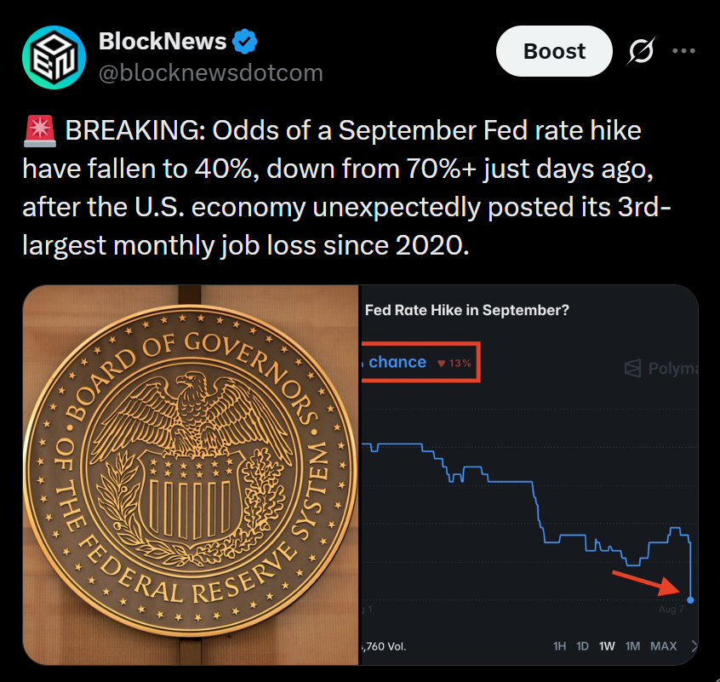Click the blue verified badge

pyautogui.click(x=245, y=42)
